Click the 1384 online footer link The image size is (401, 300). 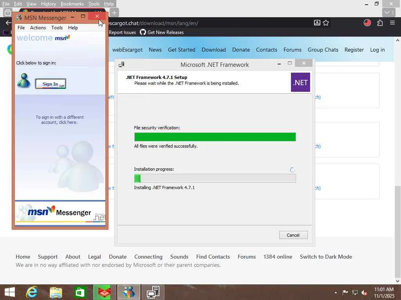[278, 257]
